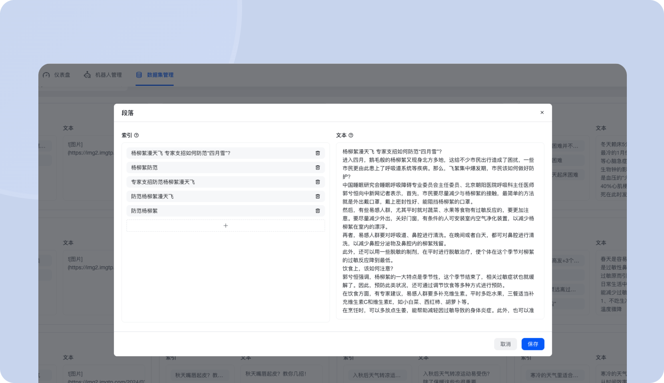Delete the index "杨柳絮防范"
Viewport: 664px width, 383px height.
point(318,167)
